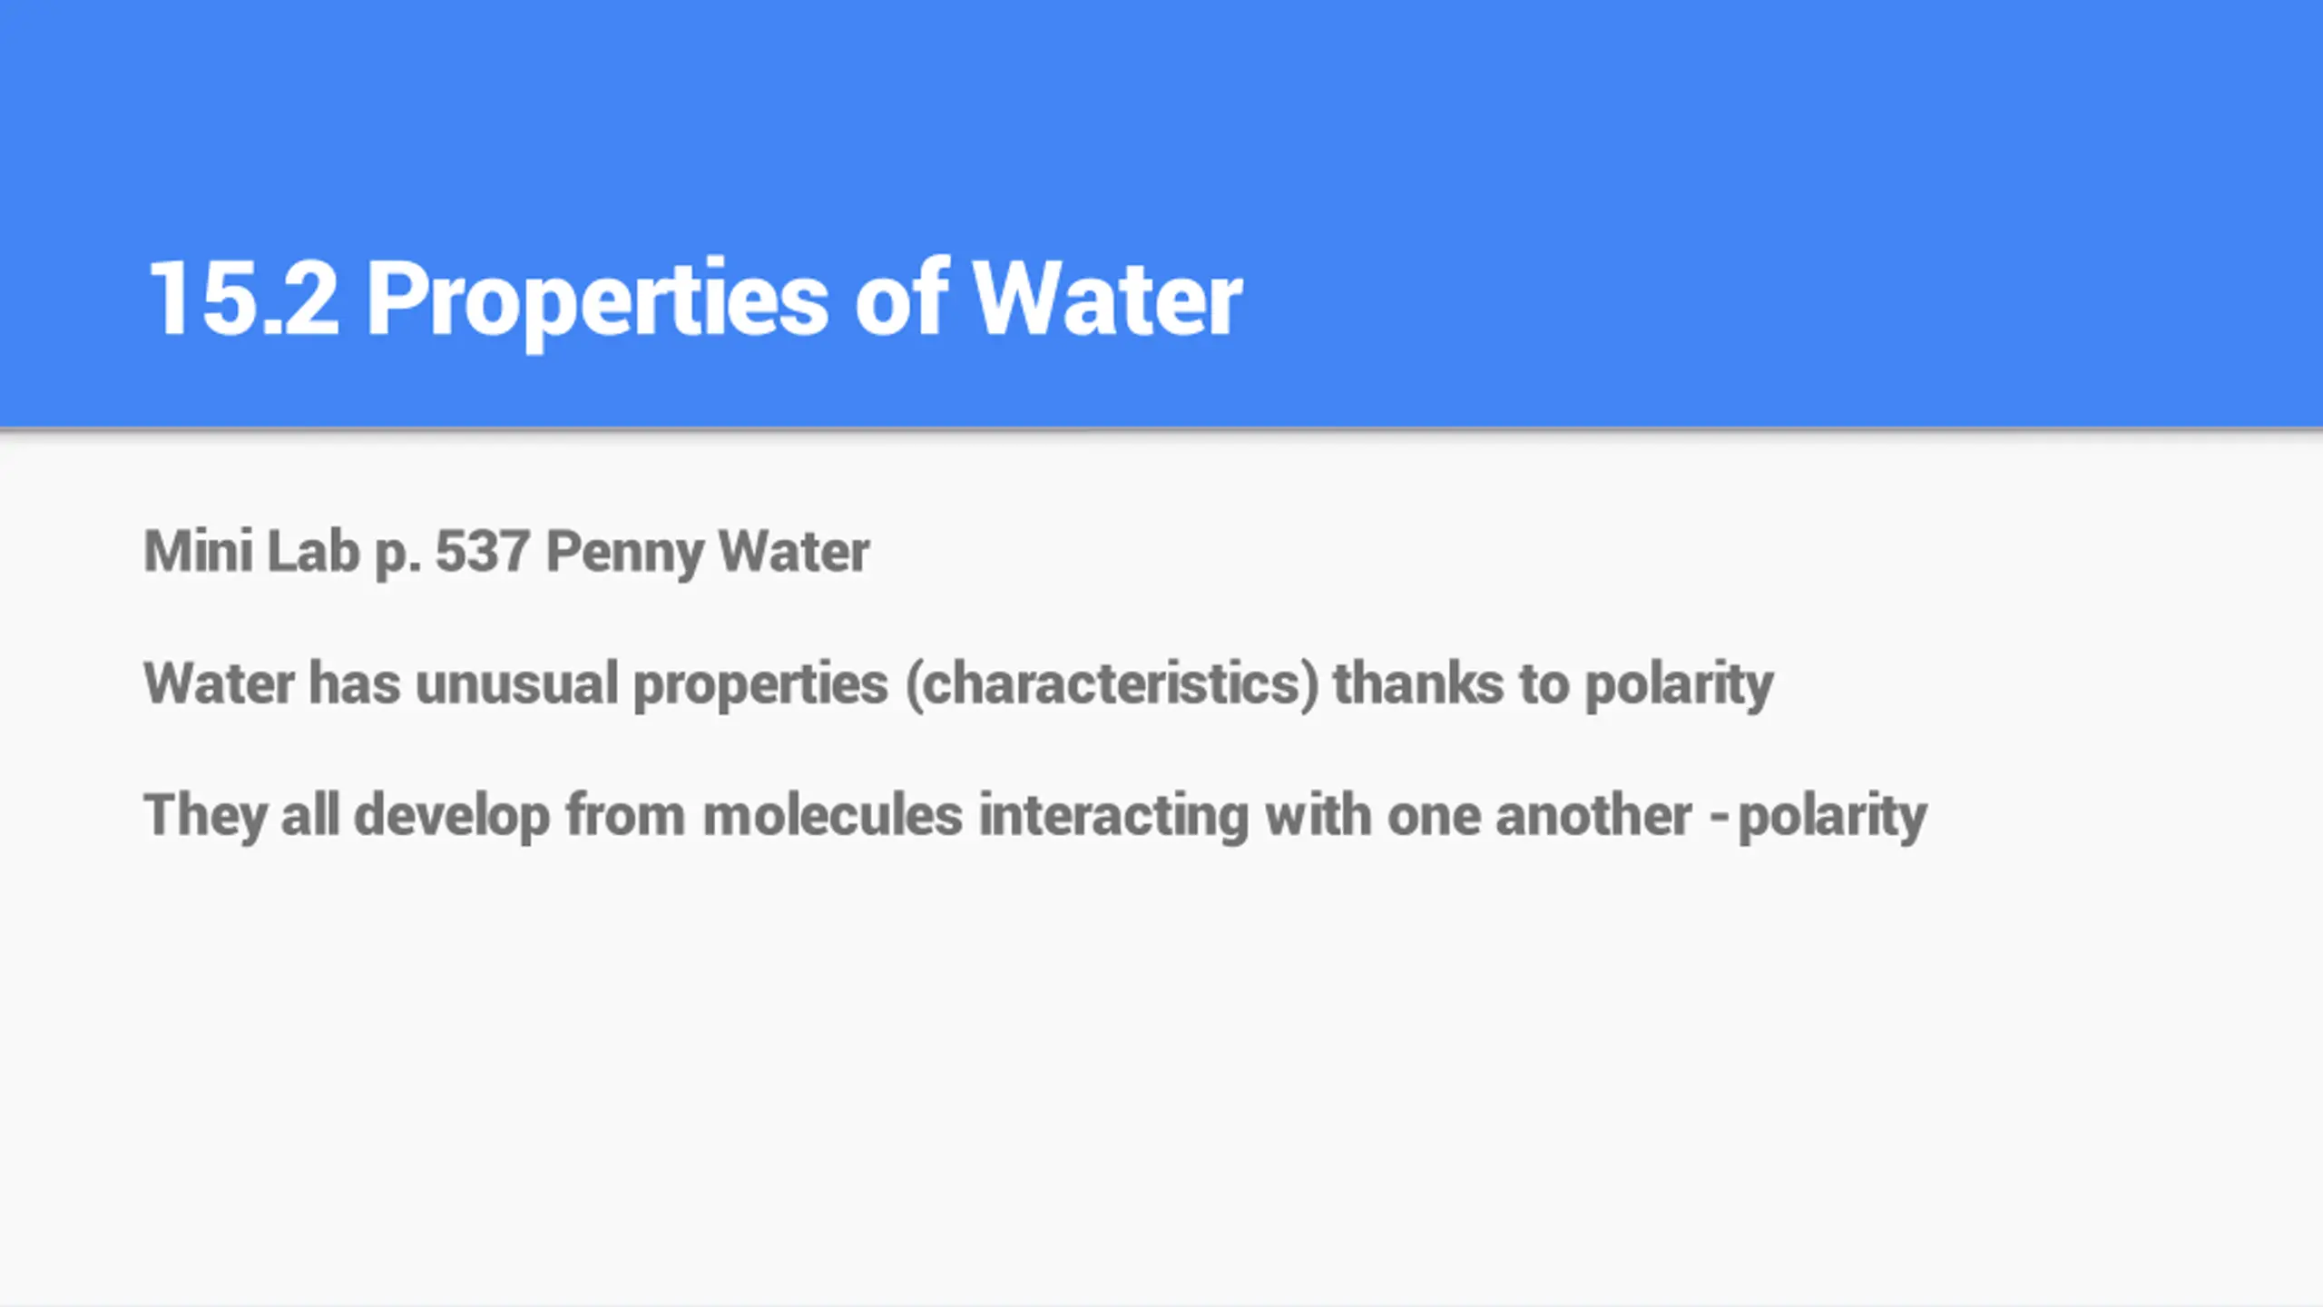Click the page number "537"

(482, 552)
